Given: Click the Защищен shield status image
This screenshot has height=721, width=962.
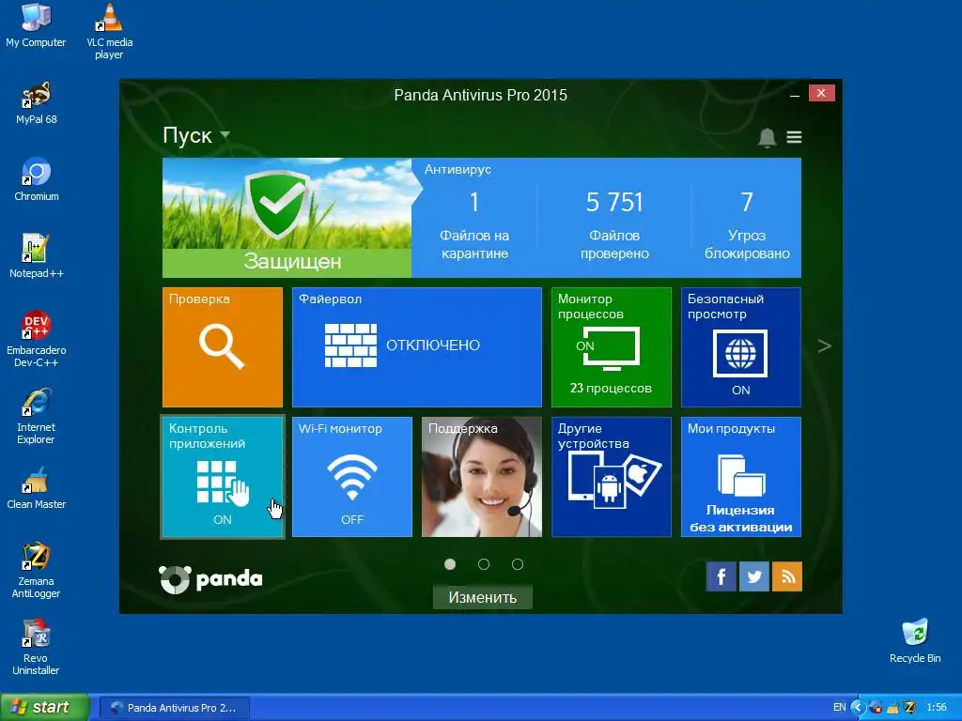Looking at the screenshot, I should pyautogui.click(x=287, y=218).
